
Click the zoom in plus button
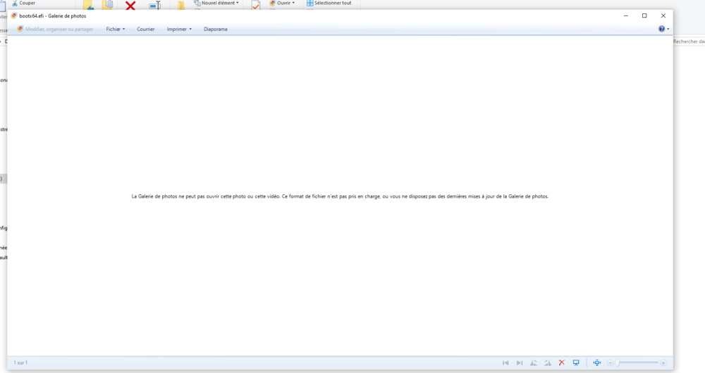click(663, 362)
